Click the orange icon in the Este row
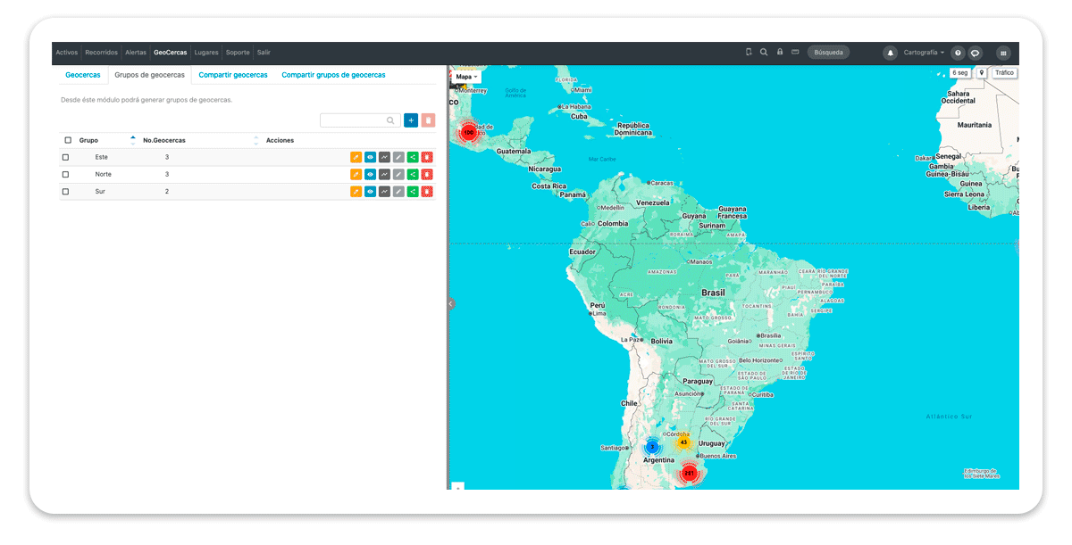The width and height of the screenshot is (1072, 545). (356, 157)
